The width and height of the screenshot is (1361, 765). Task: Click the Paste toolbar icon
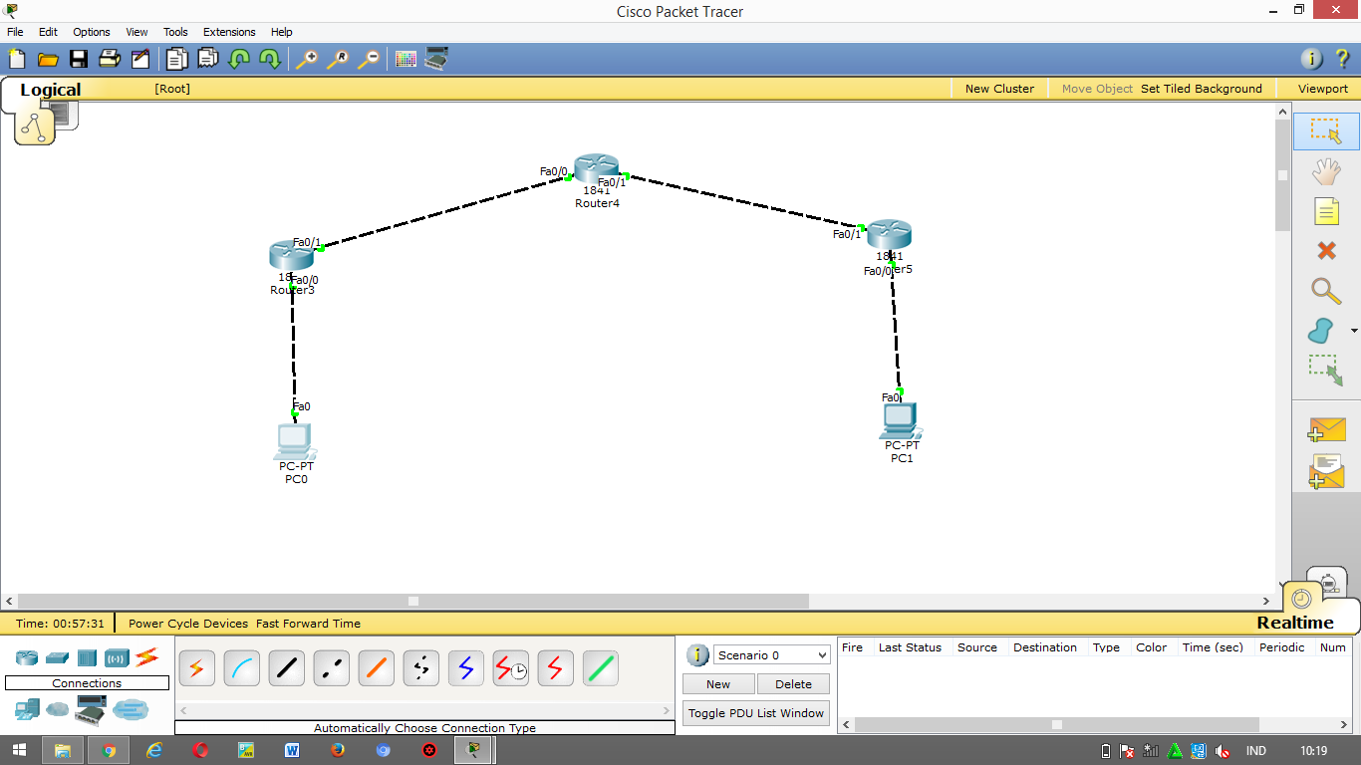[207, 59]
